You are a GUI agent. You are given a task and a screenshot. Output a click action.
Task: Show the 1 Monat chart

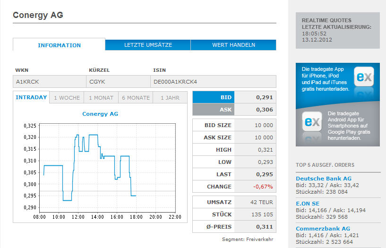pyautogui.click(x=101, y=98)
